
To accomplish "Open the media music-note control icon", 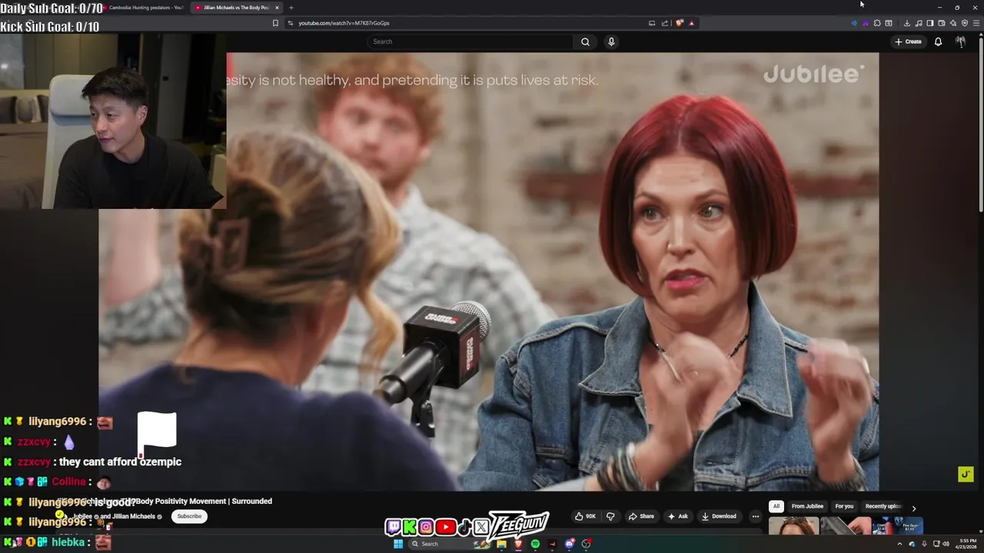I will point(919,23).
